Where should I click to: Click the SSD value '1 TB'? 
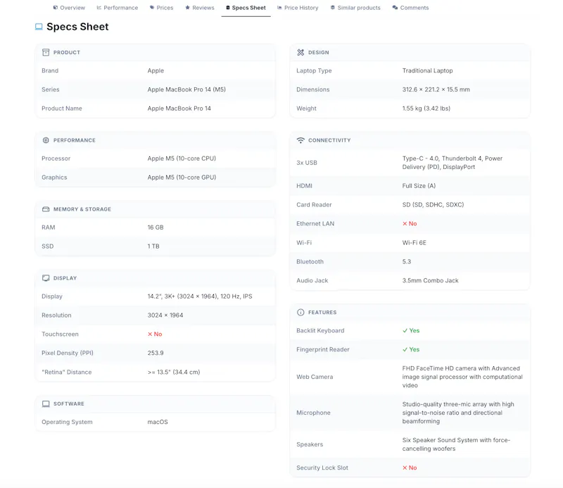coord(153,246)
